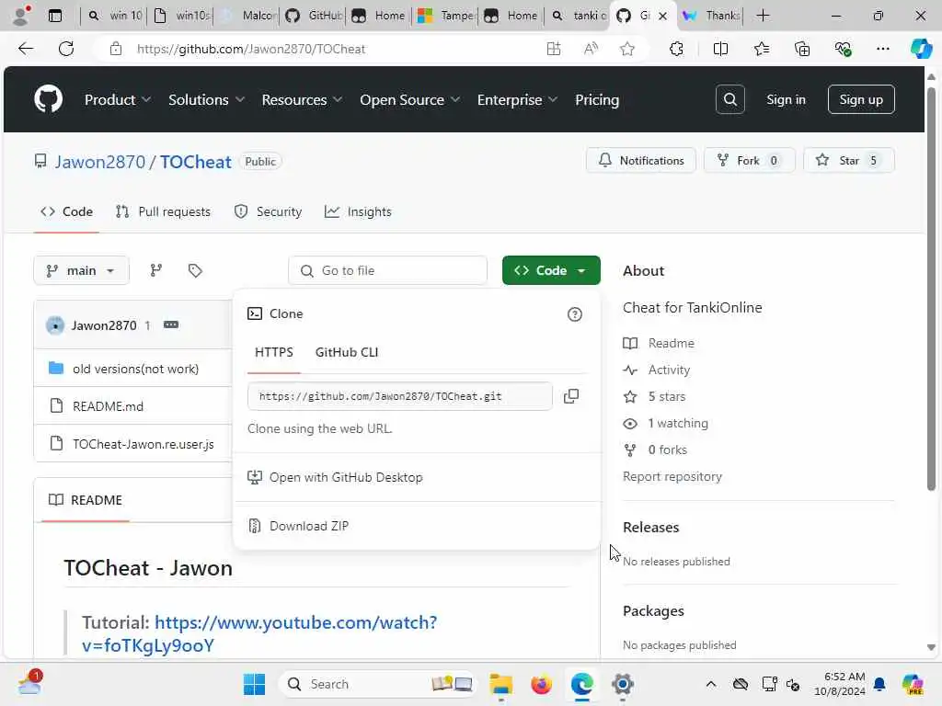Switch to Insights tab
This screenshot has width=942, height=706.
point(358,212)
